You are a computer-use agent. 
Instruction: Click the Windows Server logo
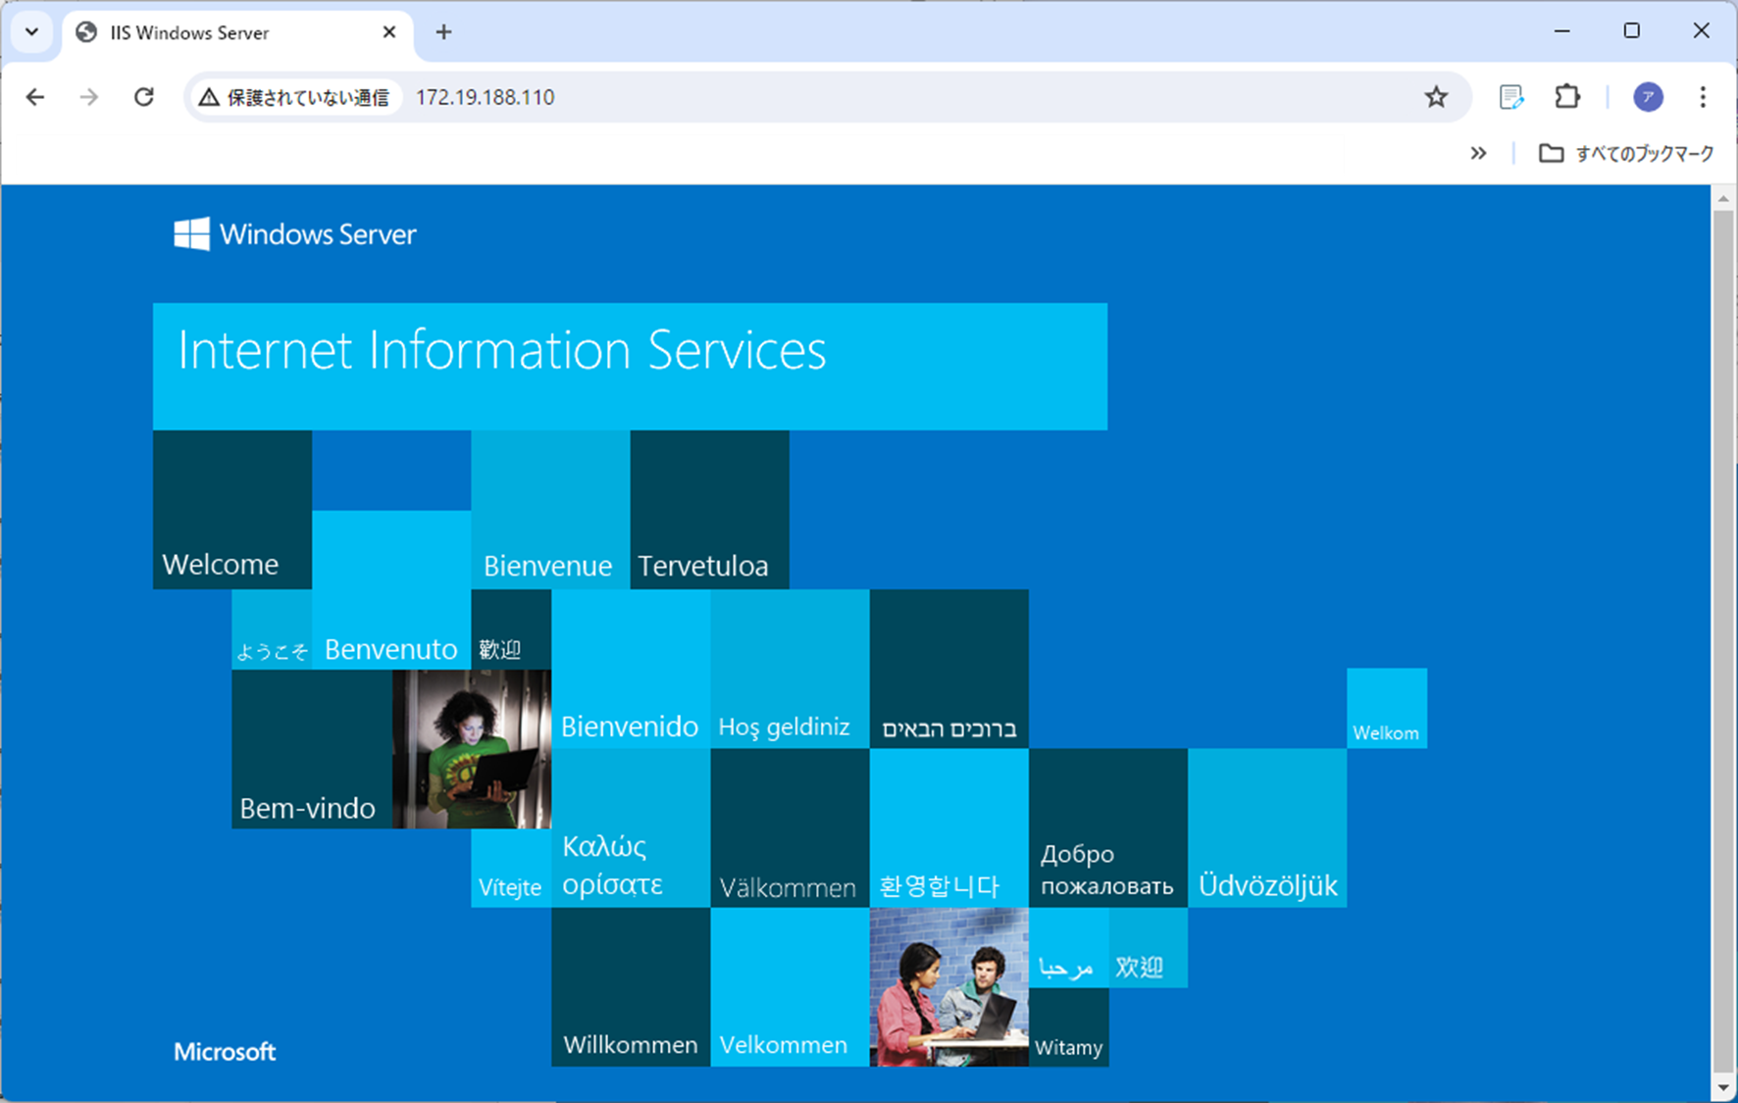pos(295,234)
